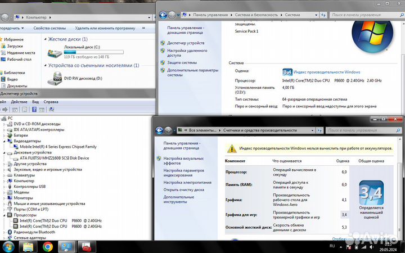Click the volume speaker tray icon
This screenshot has height=253, width=405.
[x=372, y=247]
